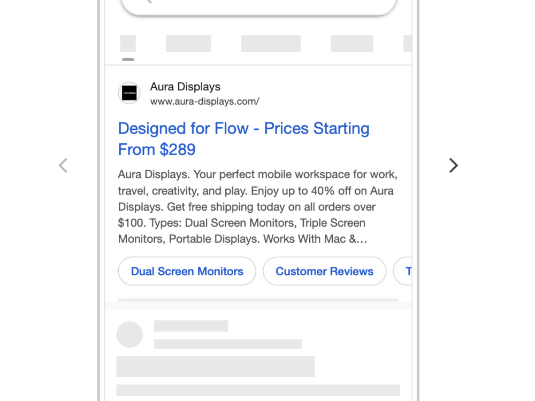Click the search bar above the tabs
The height and width of the screenshot is (401, 535).
pos(259,7)
